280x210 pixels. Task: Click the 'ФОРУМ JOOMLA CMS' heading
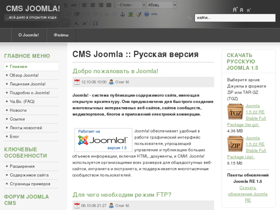(x=27, y=200)
